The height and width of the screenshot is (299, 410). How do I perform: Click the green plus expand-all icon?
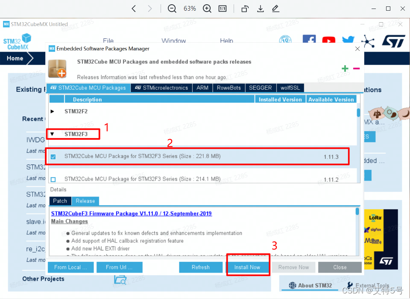click(x=345, y=68)
